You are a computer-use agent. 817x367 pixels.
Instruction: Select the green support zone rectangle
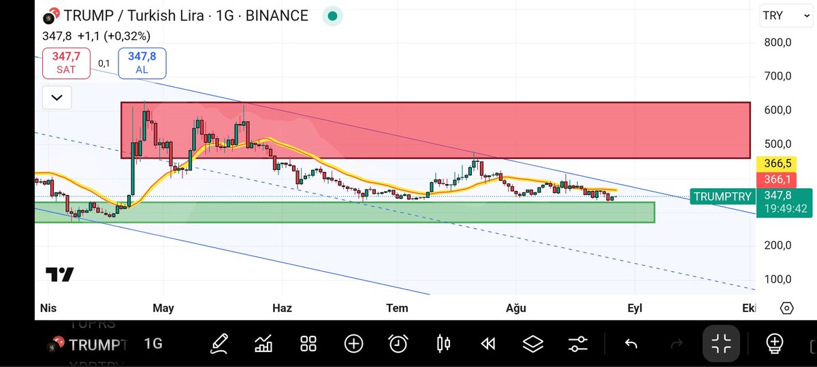(344, 212)
